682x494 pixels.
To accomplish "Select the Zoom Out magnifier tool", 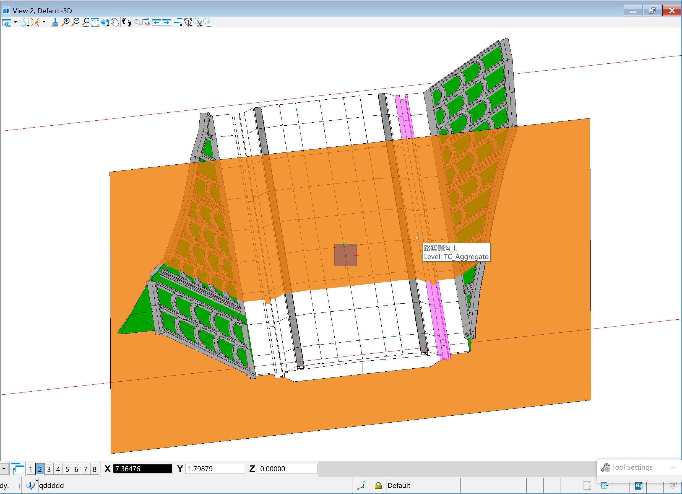I will pyautogui.click(x=75, y=22).
